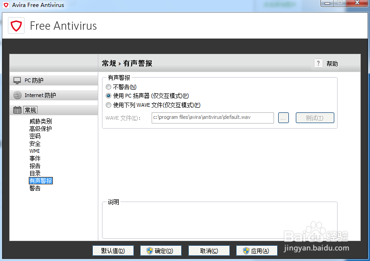Expand the PC 防护 section
The image size is (370, 261).
coord(54,80)
